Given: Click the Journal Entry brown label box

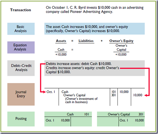Looking at the screenshot, I should (21, 94).
